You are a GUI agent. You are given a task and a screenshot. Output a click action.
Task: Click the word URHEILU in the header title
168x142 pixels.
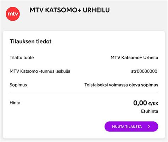click(x=96, y=10)
